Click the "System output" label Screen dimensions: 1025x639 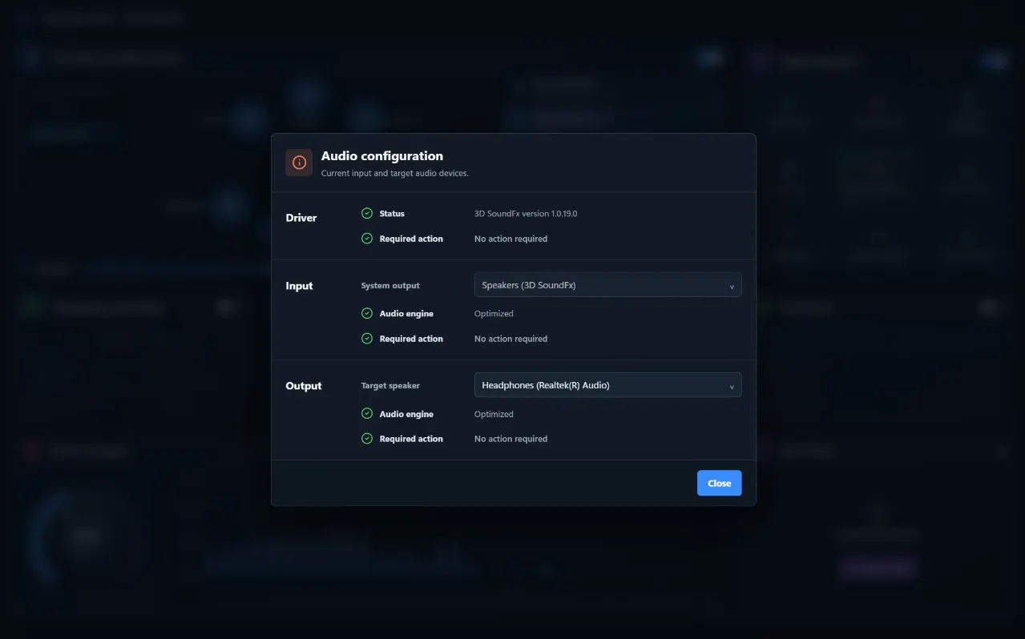tap(390, 285)
